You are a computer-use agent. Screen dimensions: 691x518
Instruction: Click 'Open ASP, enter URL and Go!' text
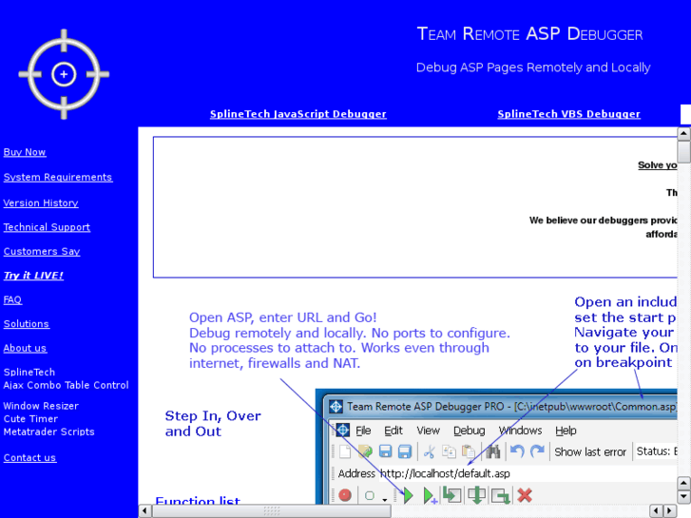[283, 317]
